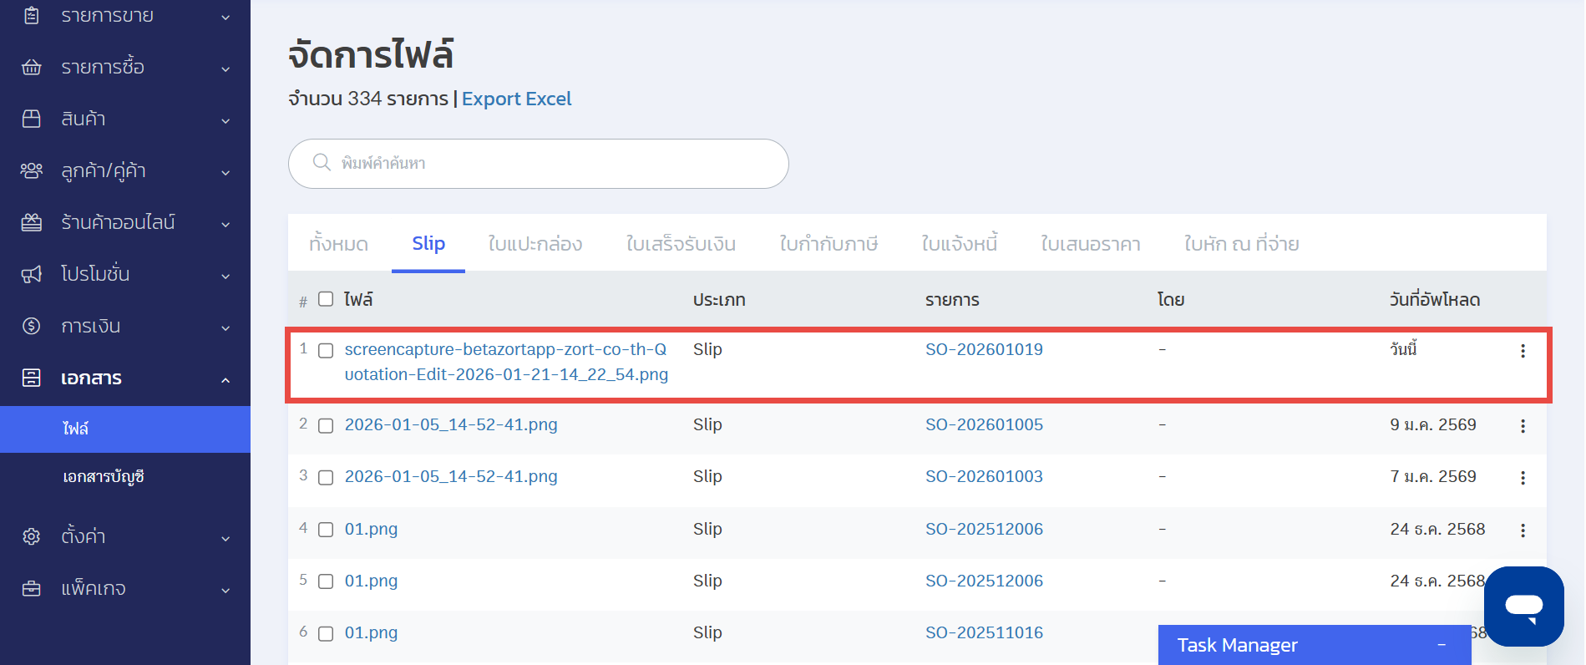The width and height of the screenshot is (1586, 665).
Task: Expand the ตั้งค่า menu chevron
Action: click(x=225, y=539)
